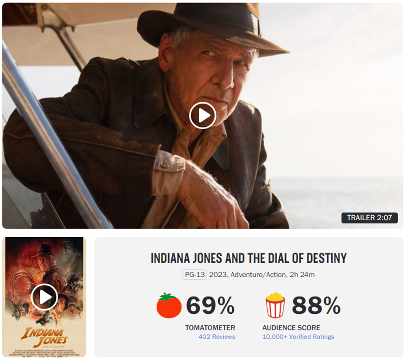406x360 pixels.
Task: Open the 402 Reviews link
Action: tap(217, 337)
